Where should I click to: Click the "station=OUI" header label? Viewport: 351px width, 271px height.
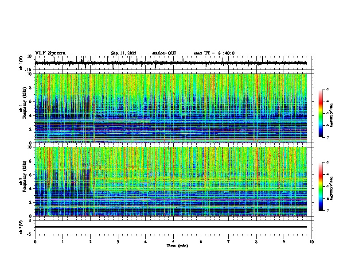click(164, 53)
